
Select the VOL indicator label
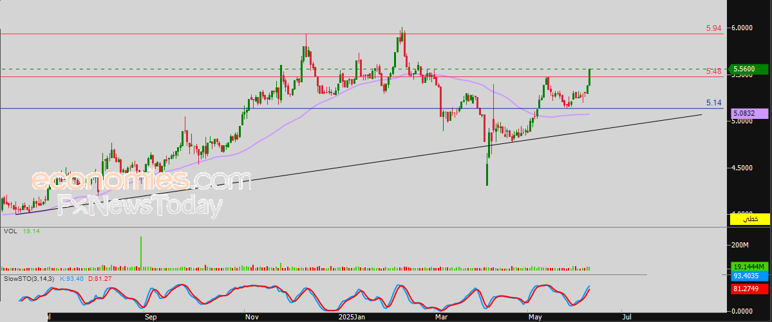point(10,231)
